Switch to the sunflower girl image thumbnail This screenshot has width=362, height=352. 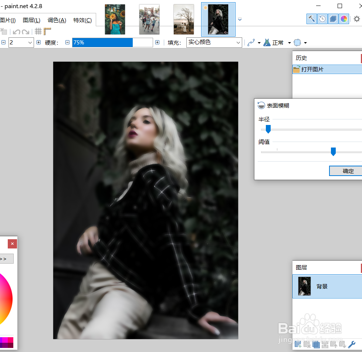tap(115, 19)
